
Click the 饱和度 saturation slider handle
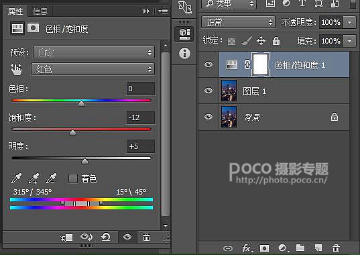[x=73, y=132]
